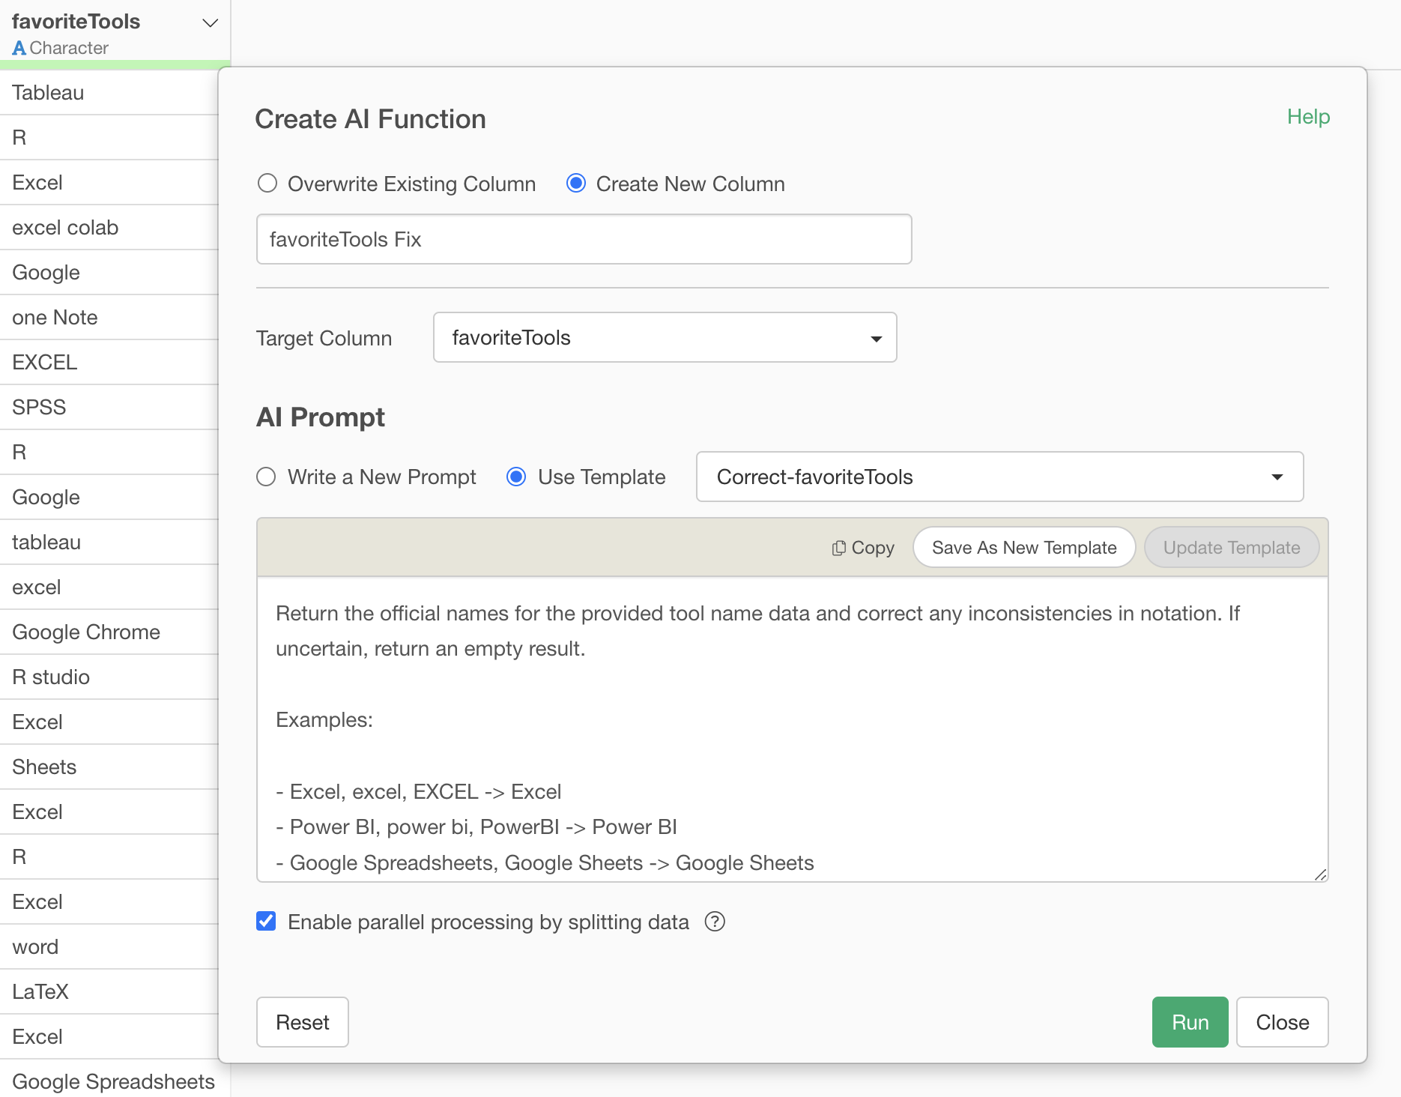Expand the Correct-favoriteTools template dropdown
The width and height of the screenshot is (1401, 1097).
coord(999,477)
